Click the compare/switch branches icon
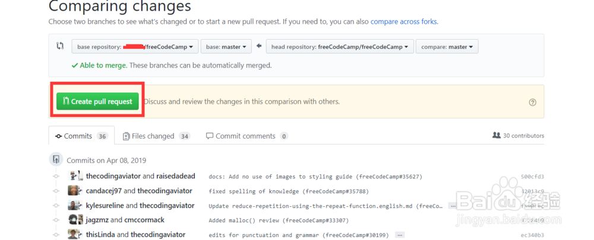 click(60, 46)
